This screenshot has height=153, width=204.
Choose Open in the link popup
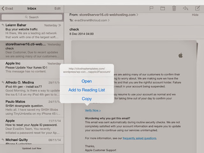point(87,81)
